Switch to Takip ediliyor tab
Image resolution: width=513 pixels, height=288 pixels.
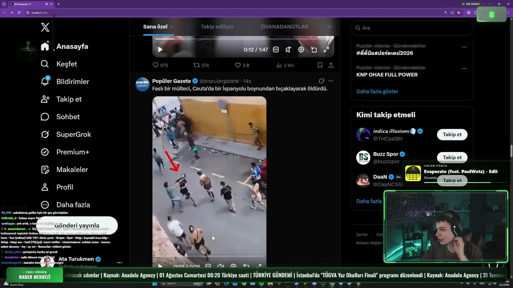(x=217, y=27)
